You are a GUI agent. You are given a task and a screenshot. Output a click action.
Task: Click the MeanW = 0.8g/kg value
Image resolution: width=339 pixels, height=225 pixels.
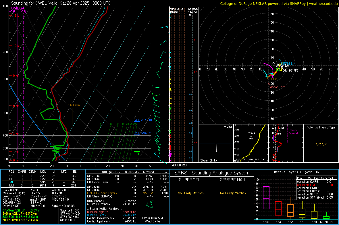pos(14,193)
